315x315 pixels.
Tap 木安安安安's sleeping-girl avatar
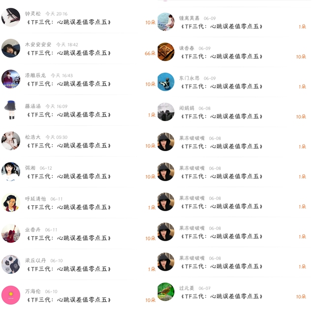point(11,48)
